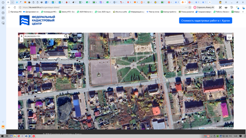Open the browser main menu hamburger
Screen dimensions: 246x138
(226, 2)
